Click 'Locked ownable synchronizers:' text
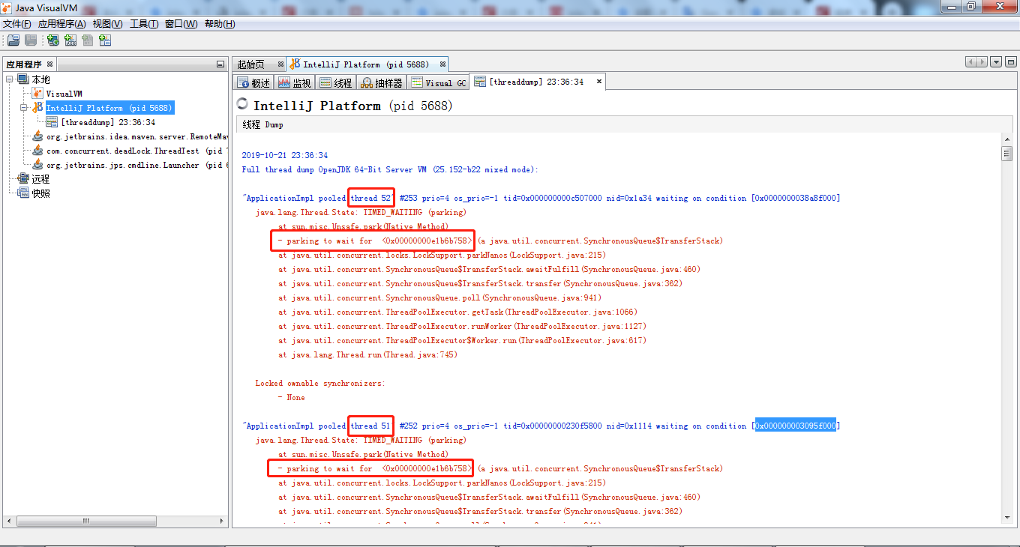The width and height of the screenshot is (1020, 547). click(x=320, y=383)
